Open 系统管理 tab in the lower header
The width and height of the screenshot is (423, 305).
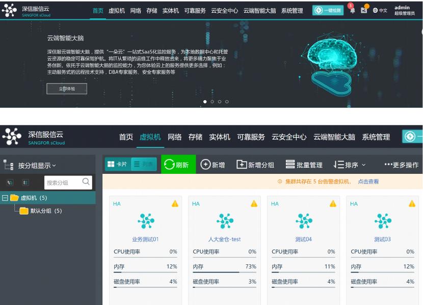coord(376,137)
